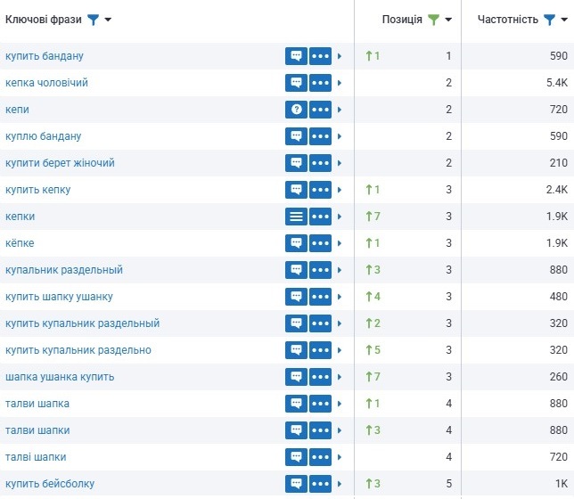Open three-dots menu for купальник раздельный

coord(320,270)
